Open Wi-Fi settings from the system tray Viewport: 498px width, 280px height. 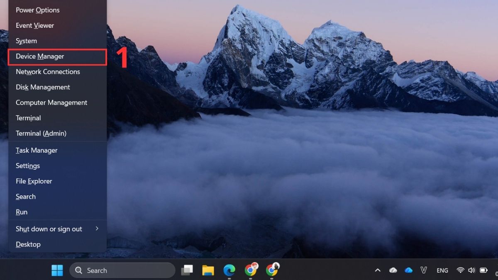tap(460, 270)
